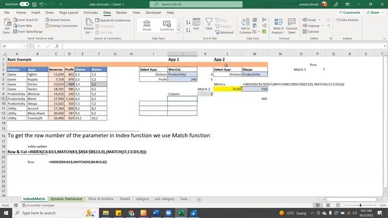Open the Word icon on taskbar

point(156,213)
